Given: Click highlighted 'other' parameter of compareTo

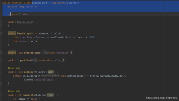Looking at the screenshot, I should pos(50,95).
